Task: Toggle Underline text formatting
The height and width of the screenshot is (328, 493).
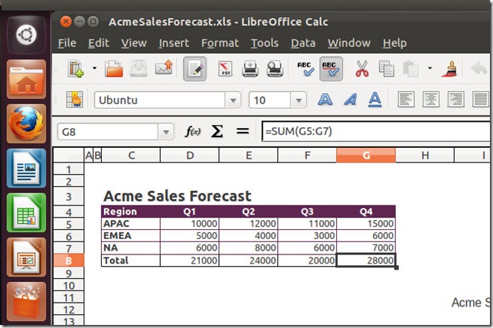Action: click(x=375, y=100)
